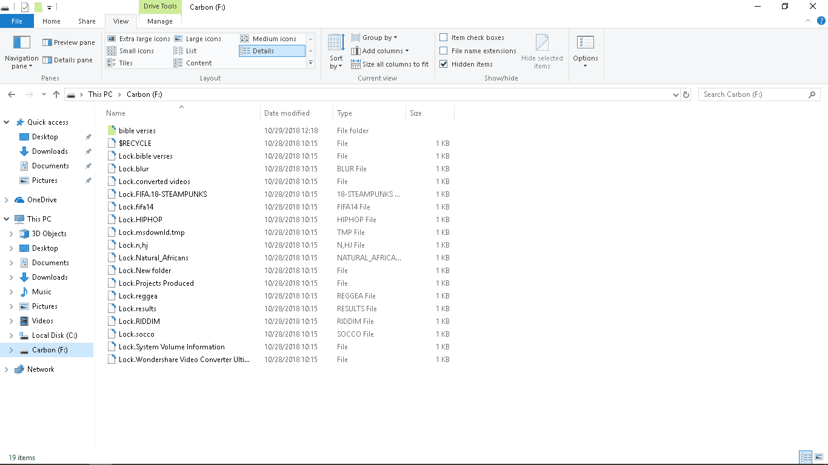Viewport: 828px width, 465px height.
Task: Select Lock.Wondershare Video Converter file
Action: tap(184, 360)
